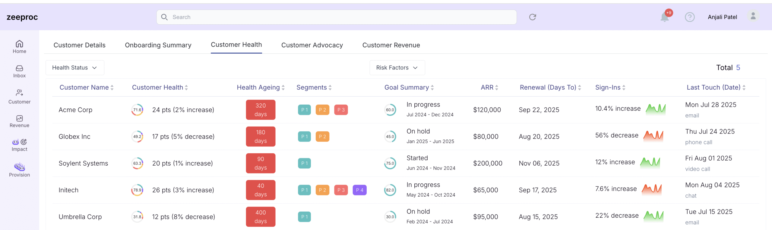772x230 pixels.
Task: Open the Provision sidebar icon
Action: [x=19, y=170]
